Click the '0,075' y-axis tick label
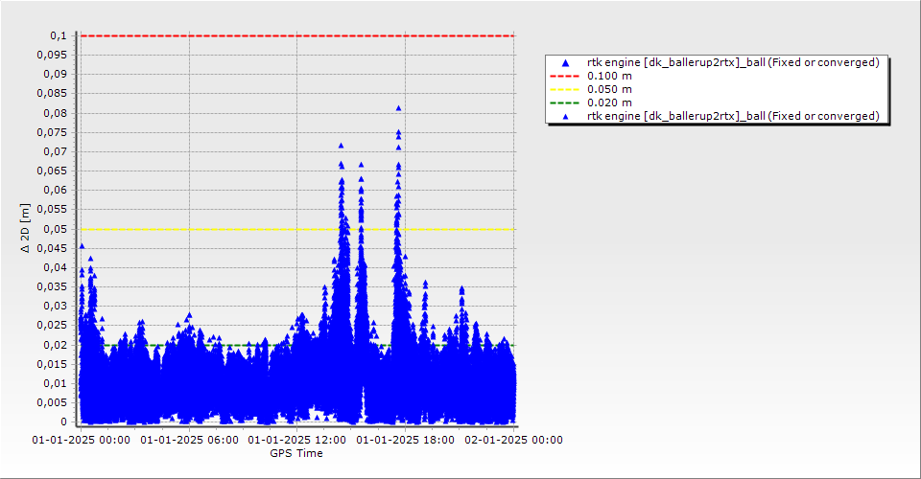 tap(52, 132)
